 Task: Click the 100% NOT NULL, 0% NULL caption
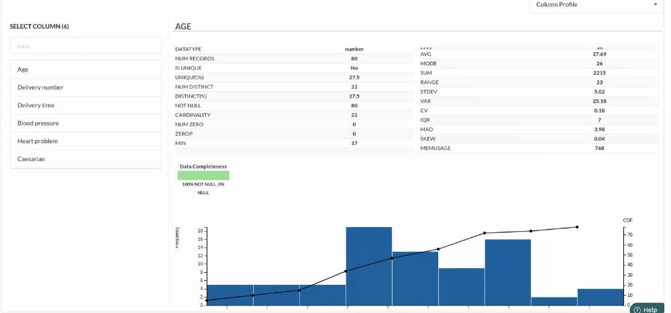click(x=203, y=188)
